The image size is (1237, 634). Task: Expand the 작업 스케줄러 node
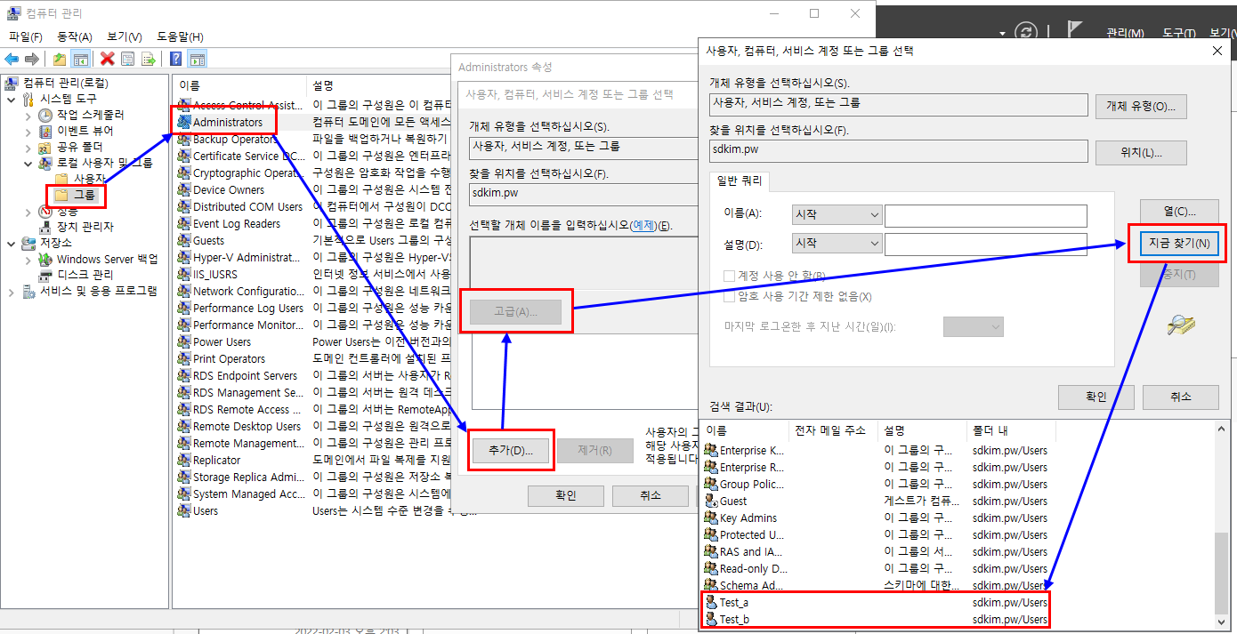28,115
